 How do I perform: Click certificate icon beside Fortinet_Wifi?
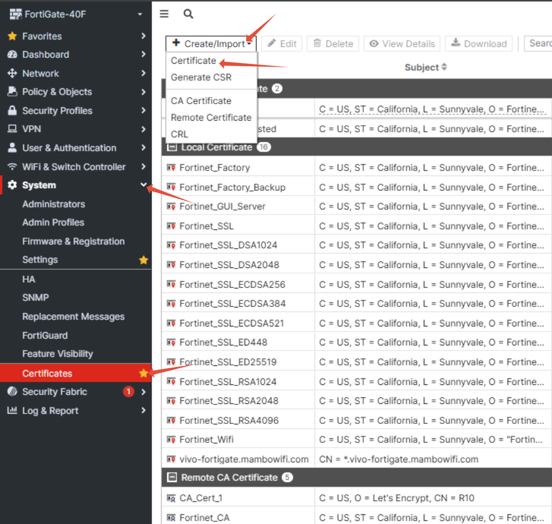[x=171, y=439]
